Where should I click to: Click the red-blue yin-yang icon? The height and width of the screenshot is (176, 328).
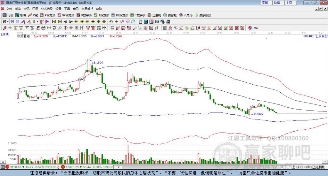click(250, 28)
